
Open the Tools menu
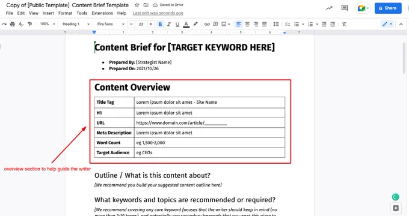(82, 13)
